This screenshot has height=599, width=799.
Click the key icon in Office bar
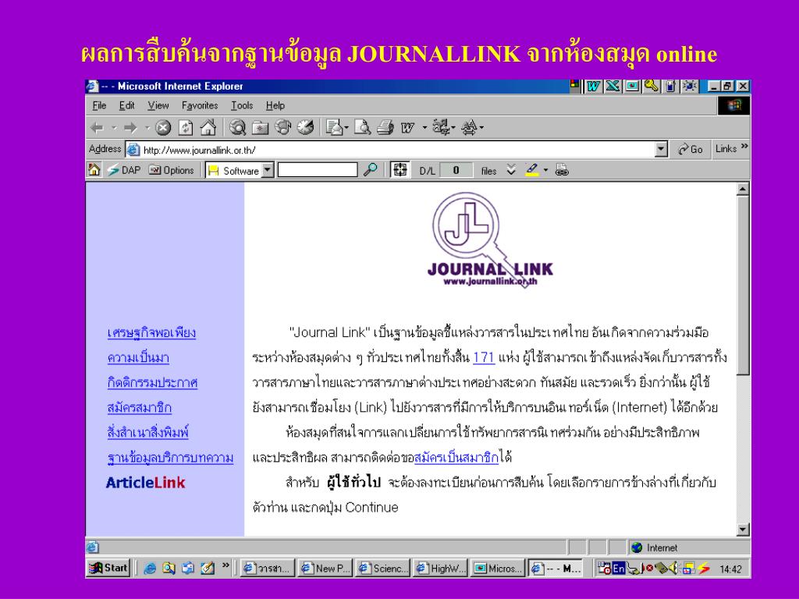coord(652,86)
